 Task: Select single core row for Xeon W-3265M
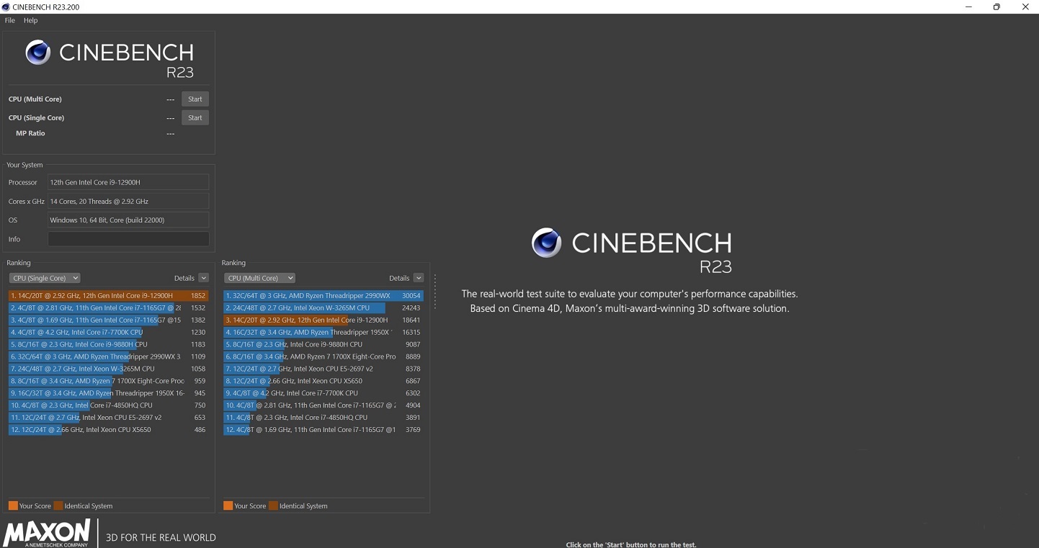108,369
